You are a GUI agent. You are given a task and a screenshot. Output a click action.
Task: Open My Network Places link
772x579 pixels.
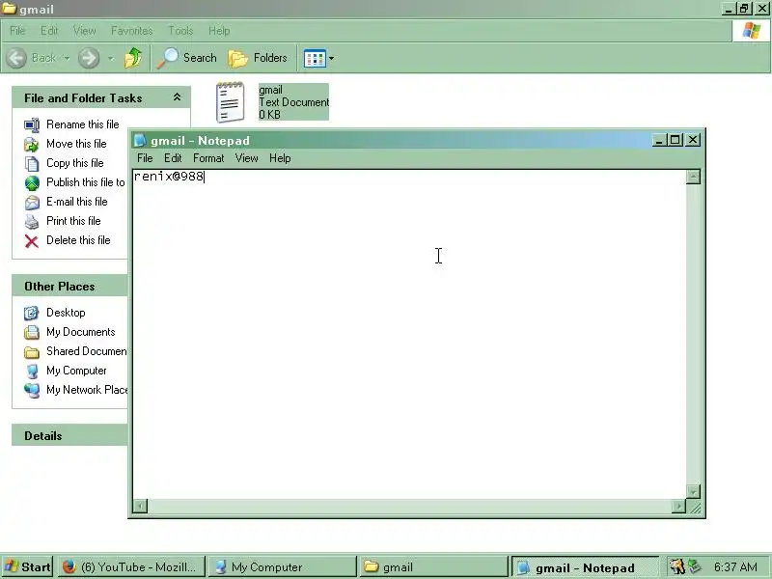[87, 390]
